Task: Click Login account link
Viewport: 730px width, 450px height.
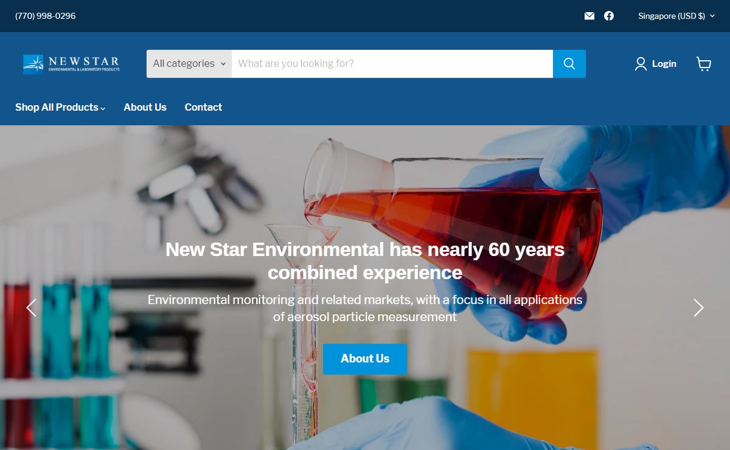Action: tap(656, 64)
